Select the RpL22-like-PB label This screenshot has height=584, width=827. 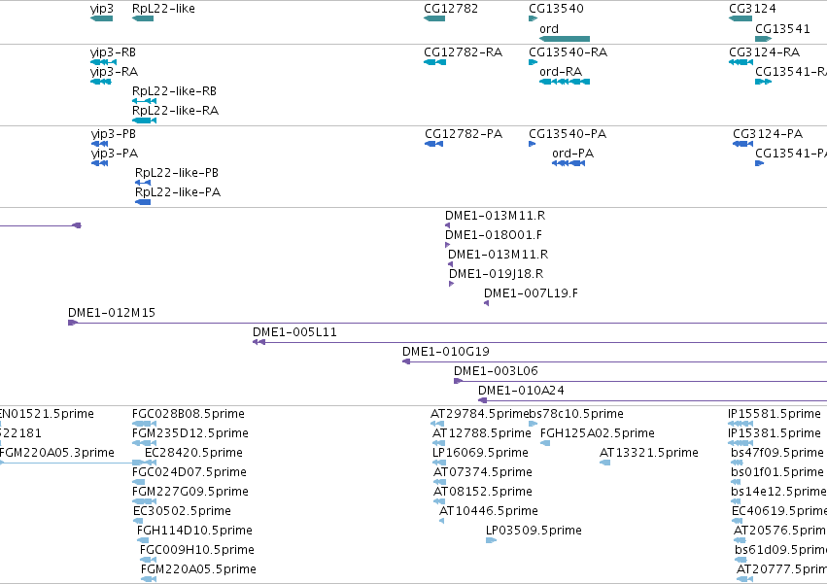pyautogui.click(x=177, y=173)
